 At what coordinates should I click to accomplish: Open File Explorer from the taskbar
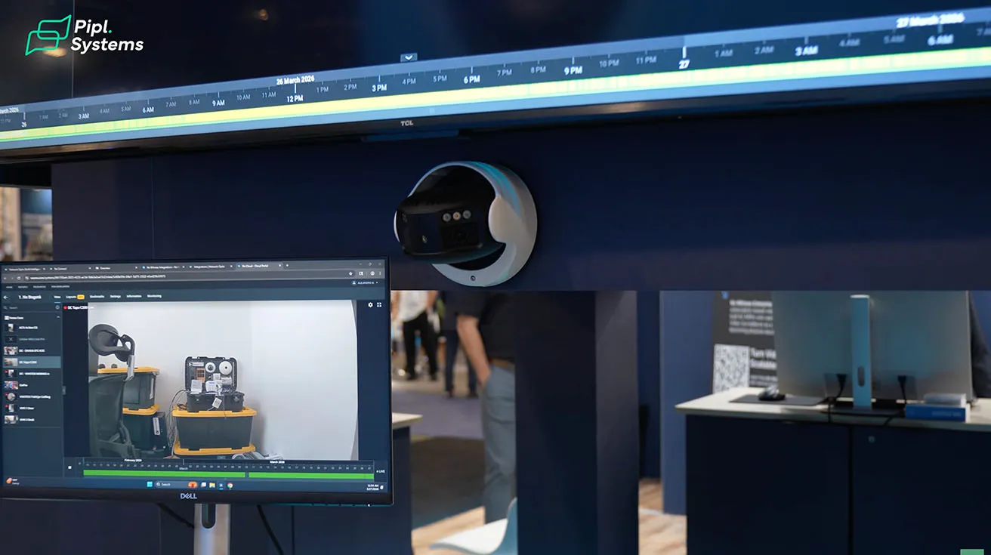[x=213, y=485]
